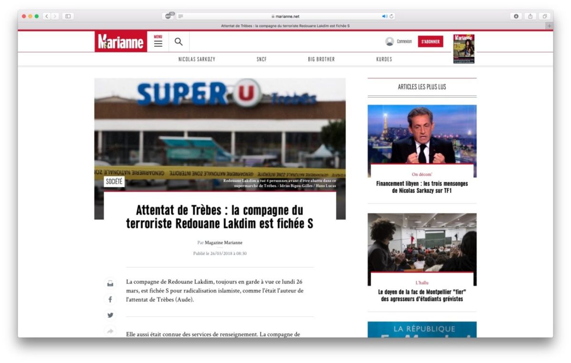Open the Montpellier lecture hall image
571x363 pixels.
[422, 243]
